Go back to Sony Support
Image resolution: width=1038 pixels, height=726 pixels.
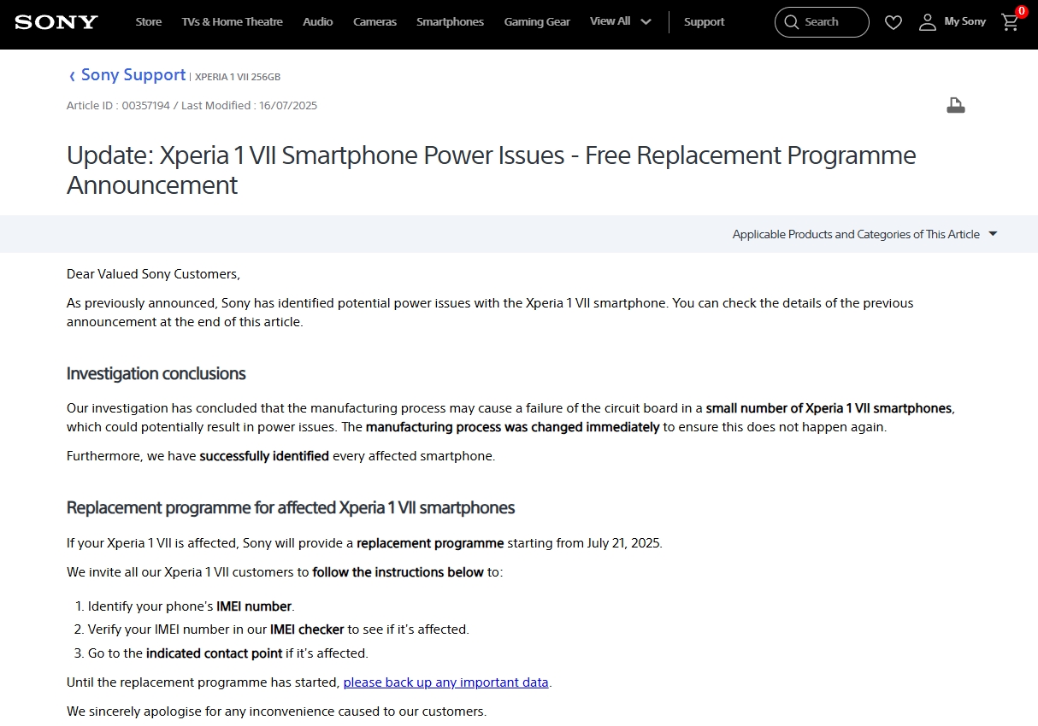(133, 75)
